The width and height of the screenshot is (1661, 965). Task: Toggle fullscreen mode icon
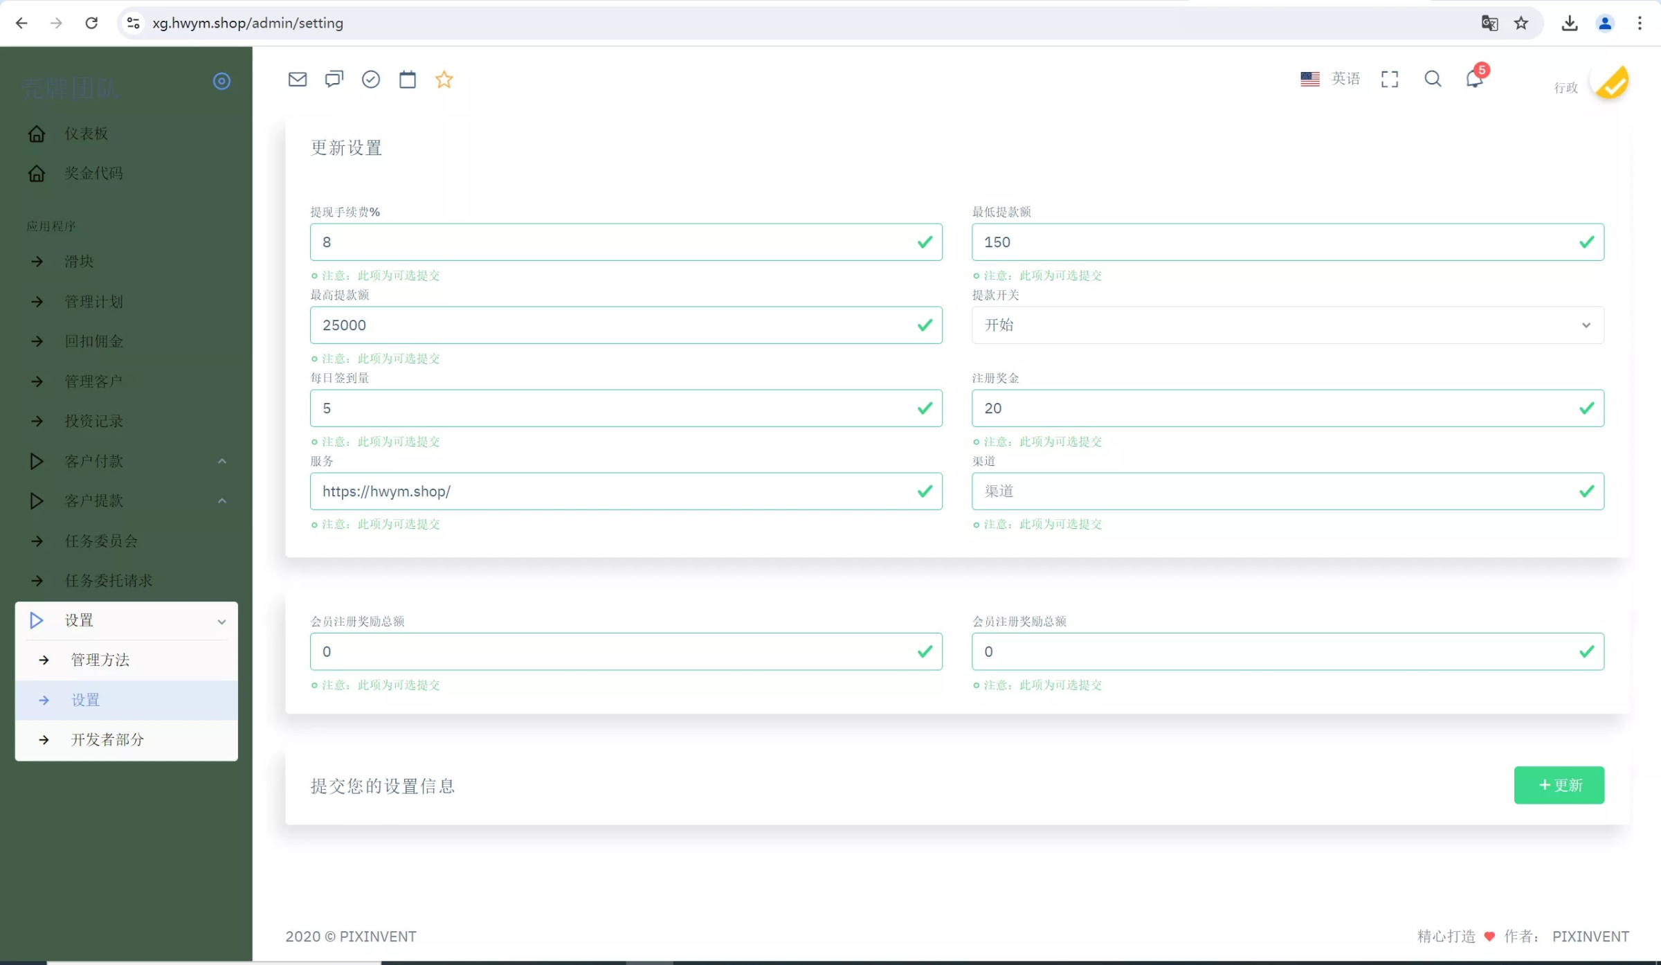[1390, 79]
